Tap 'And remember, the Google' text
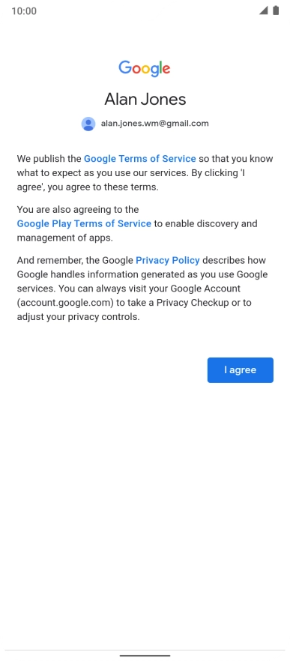Image resolution: width=290 pixels, height=661 pixels. tap(75, 261)
